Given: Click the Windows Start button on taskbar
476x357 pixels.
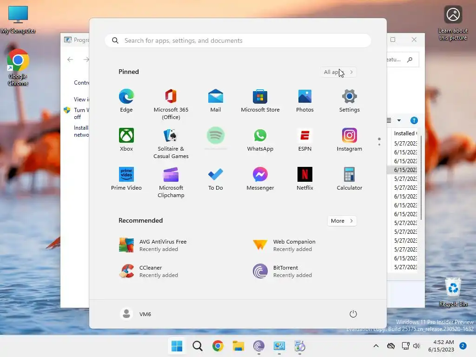Looking at the screenshot, I should point(177,346).
